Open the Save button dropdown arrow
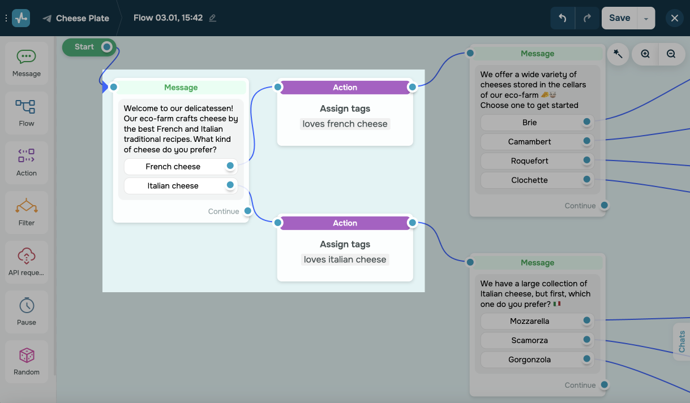 pyautogui.click(x=646, y=19)
